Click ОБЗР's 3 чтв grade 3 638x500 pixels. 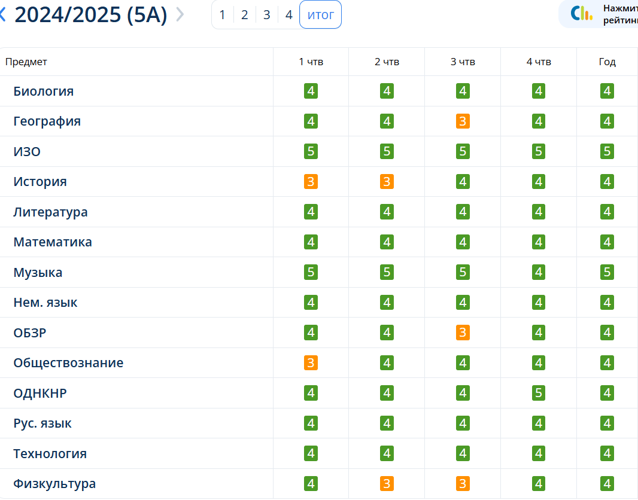(x=463, y=333)
